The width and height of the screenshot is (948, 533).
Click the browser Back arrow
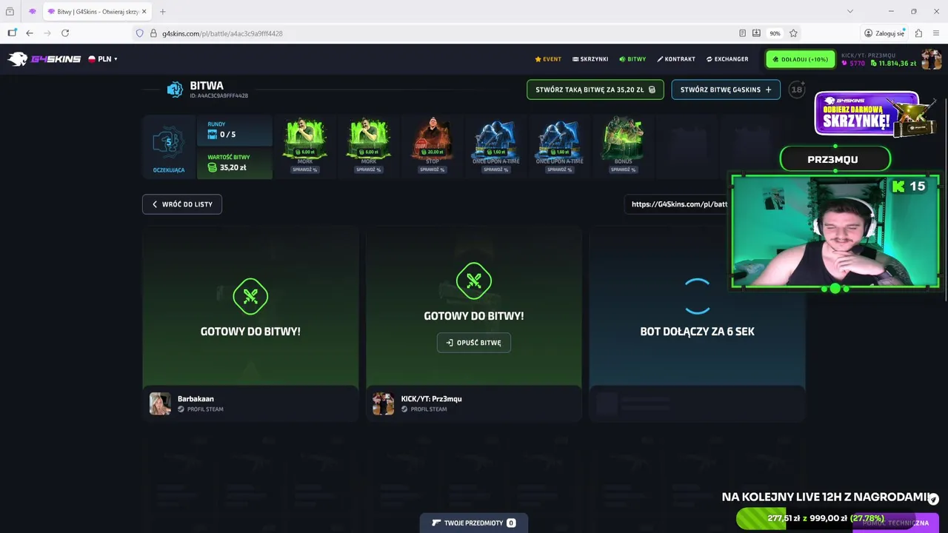click(30, 33)
